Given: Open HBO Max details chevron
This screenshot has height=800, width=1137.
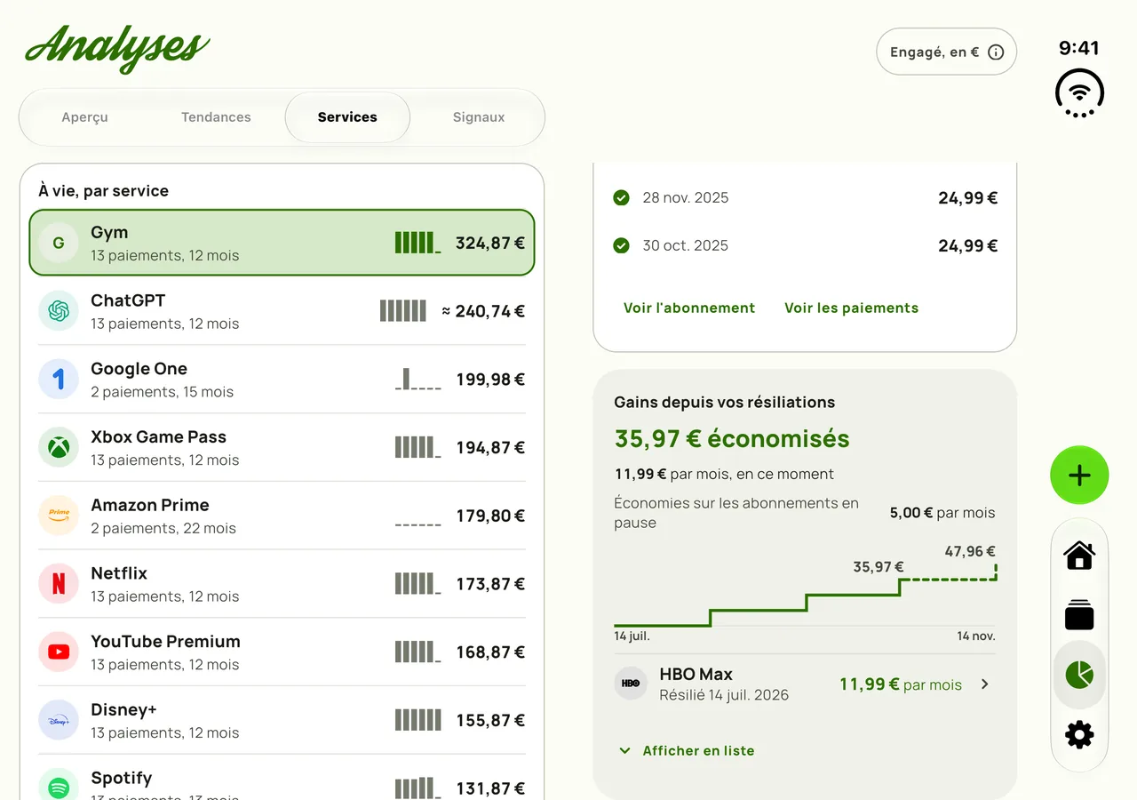Looking at the screenshot, I should coord(984,684).
